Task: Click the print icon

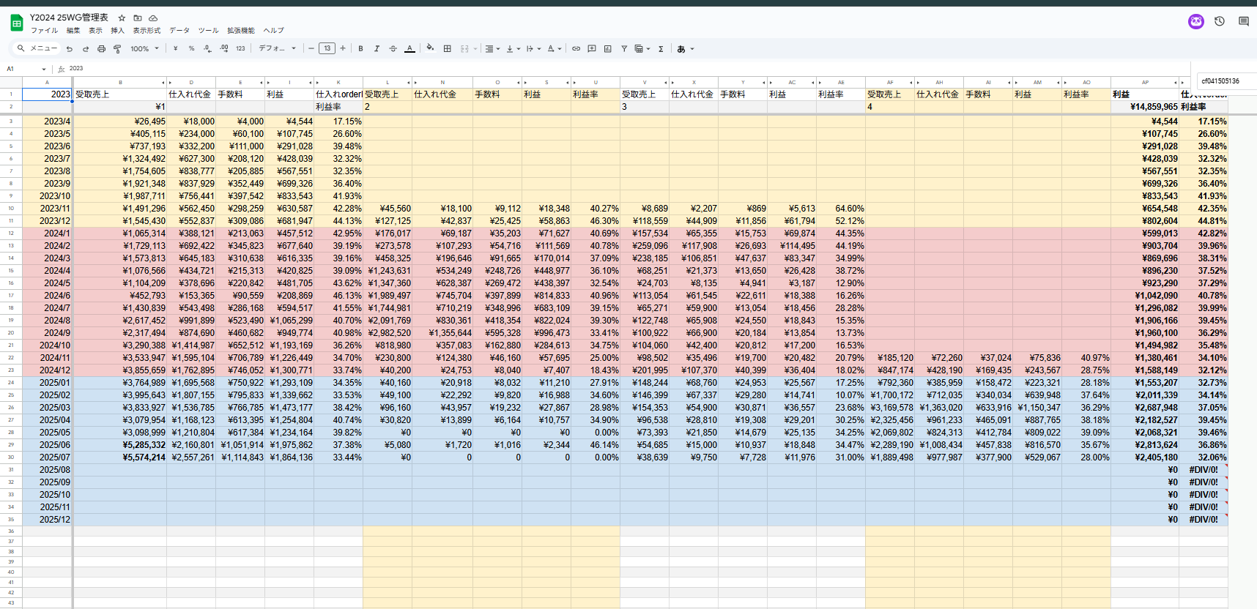Action: click(102, 49)
